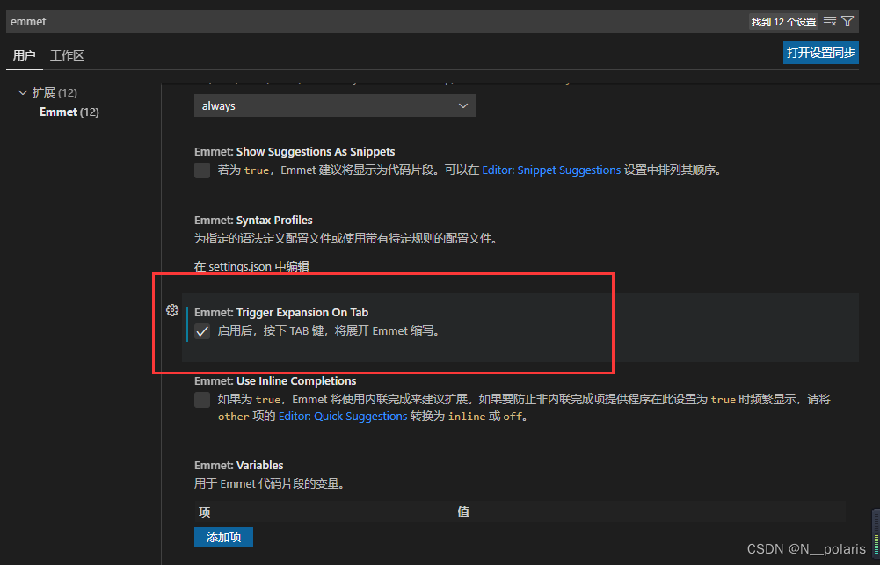Click the 找到 12 个设置 badge
This screenshot has height=565, width=880.
click(783, 22)
